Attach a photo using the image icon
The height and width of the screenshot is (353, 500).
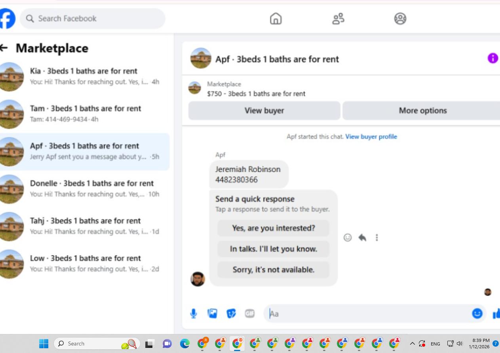click(212, 314)
